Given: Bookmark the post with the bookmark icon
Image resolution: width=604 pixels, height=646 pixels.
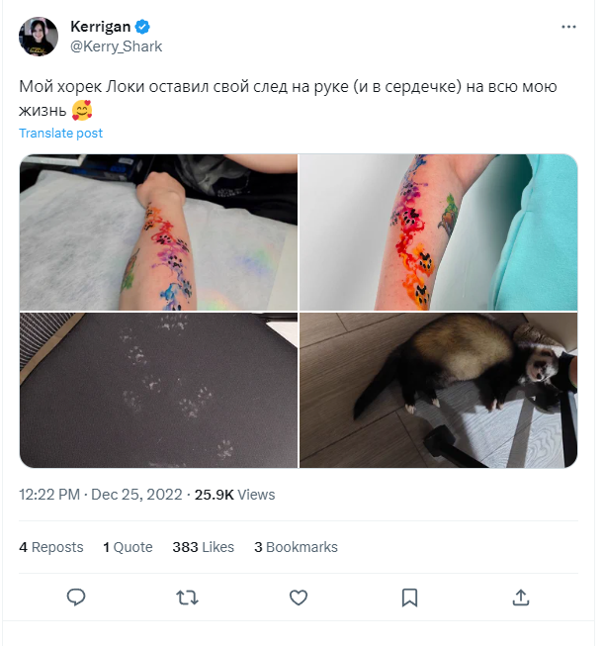Looking at the screenshot, I should tap(409, 598).
